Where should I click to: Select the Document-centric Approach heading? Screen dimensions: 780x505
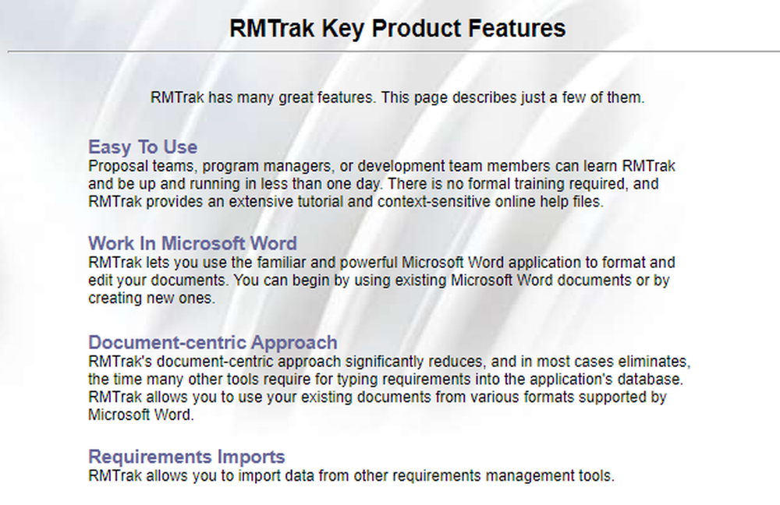coord(213,342)
